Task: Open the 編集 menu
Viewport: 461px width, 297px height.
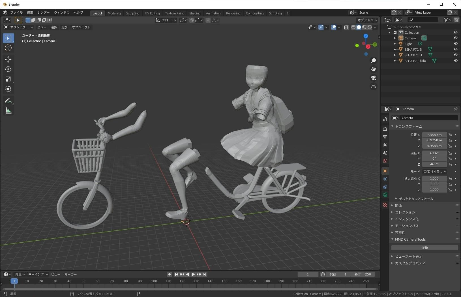Action: (30, 13)
